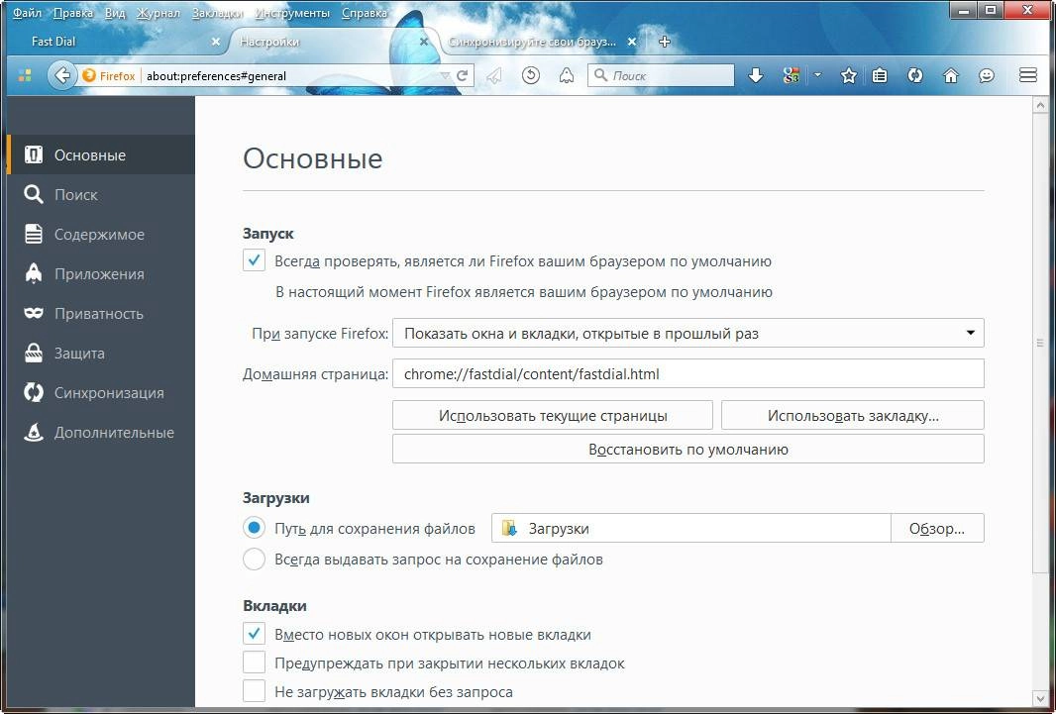
Task: Click the Поиск search box in toolbar
Action: 661,75
